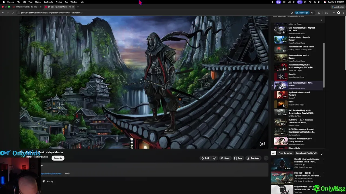The width and height of the screenshot is (346, 194).
Task: Open the Bookmarks menu
Action: tap(48, 2)
